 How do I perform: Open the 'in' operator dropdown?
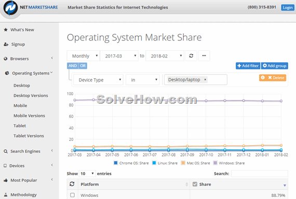click(x=142, y=80)
